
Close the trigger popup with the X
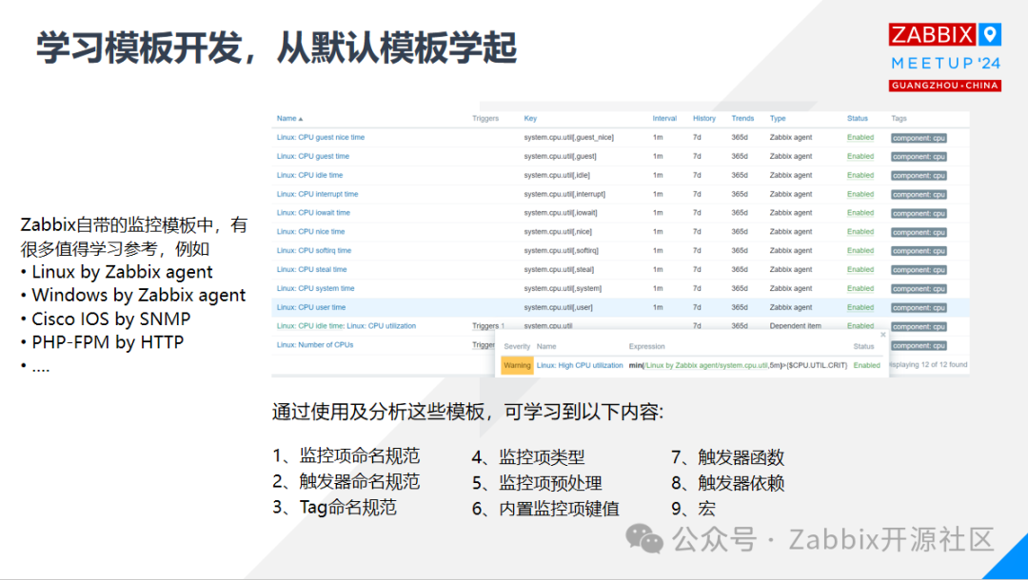pos(883,335)
